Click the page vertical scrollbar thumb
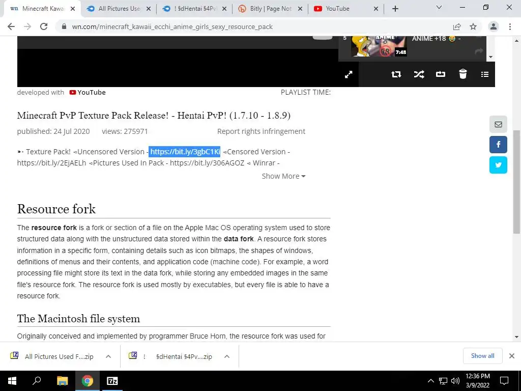The height and width of the screenshot is (391, 521). pyautogui.click(x=517, y=182)
